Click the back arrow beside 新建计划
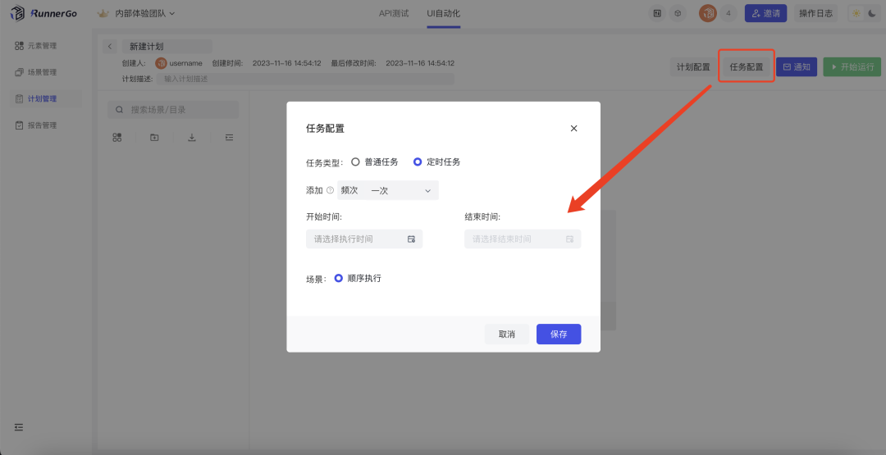 111,47
